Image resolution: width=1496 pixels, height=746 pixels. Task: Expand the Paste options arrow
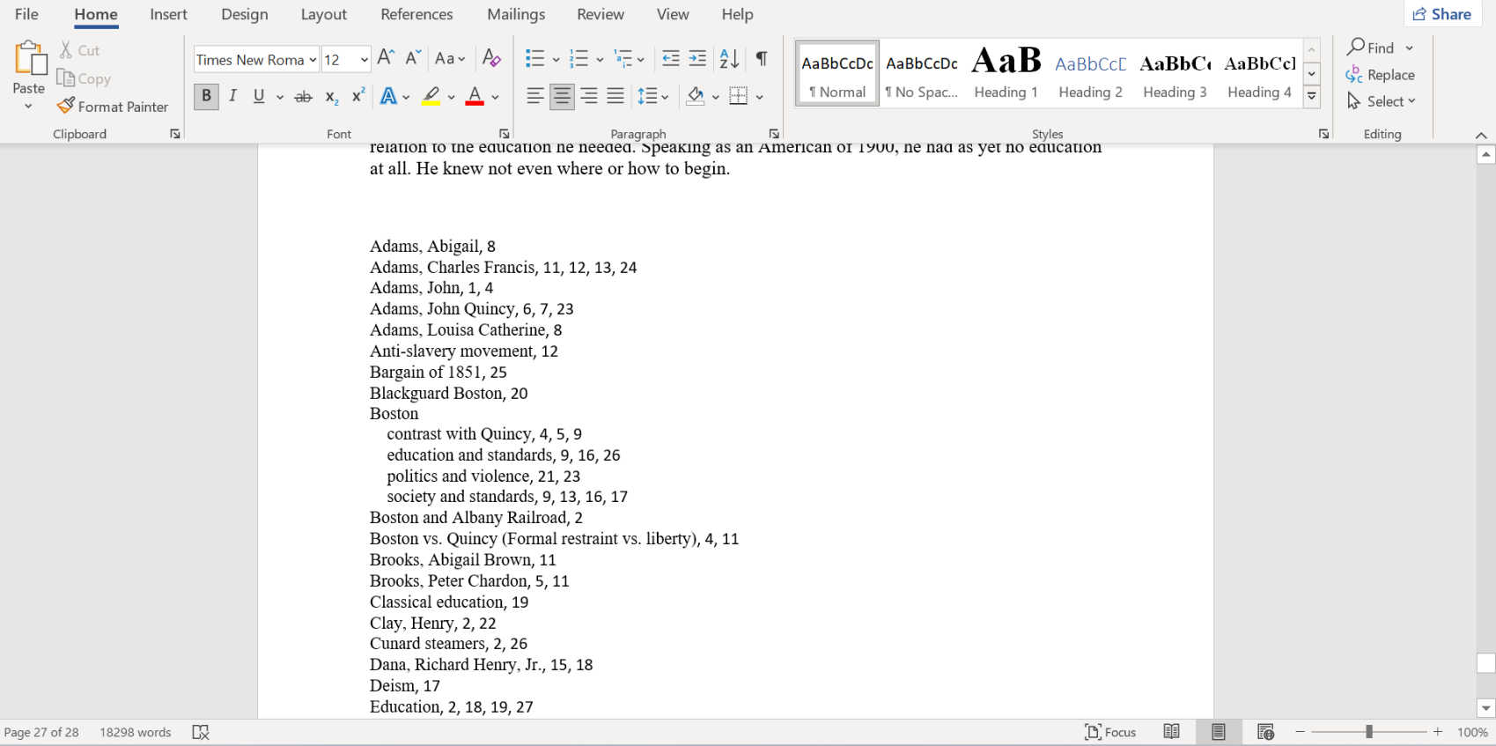[28, 107]
